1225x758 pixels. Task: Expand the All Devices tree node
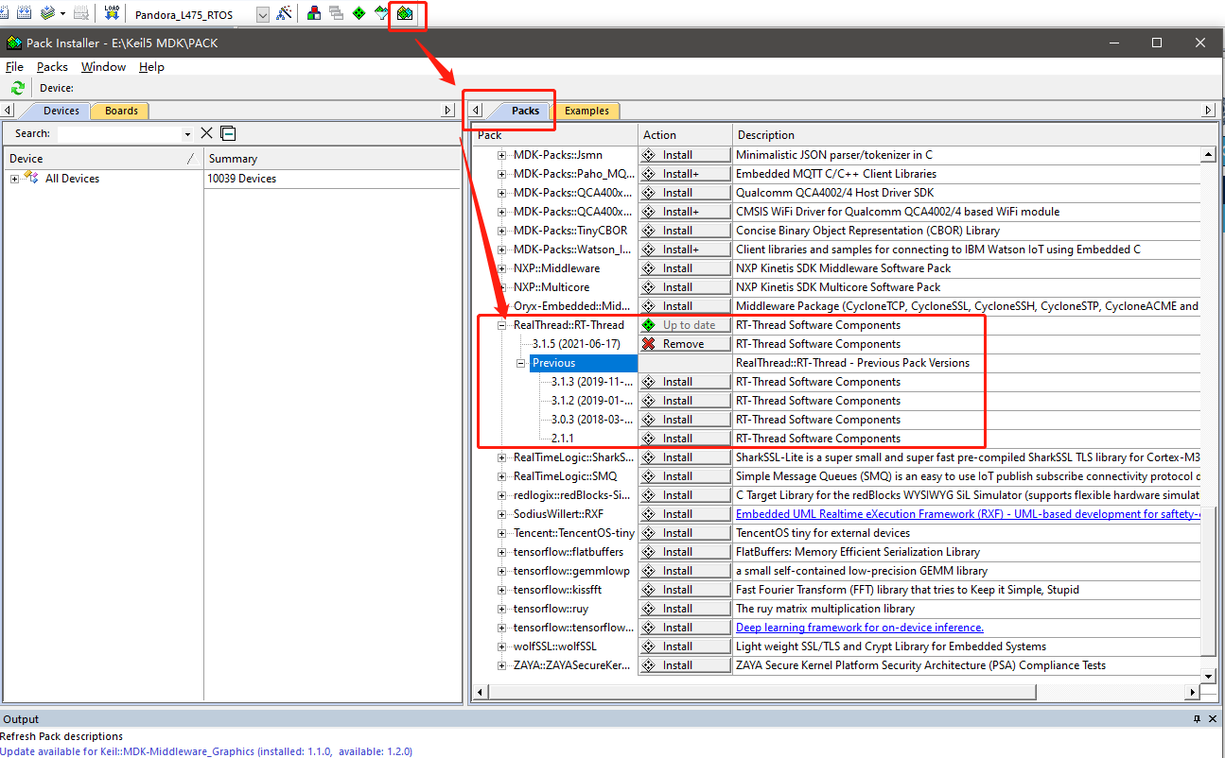click(15, 179)
